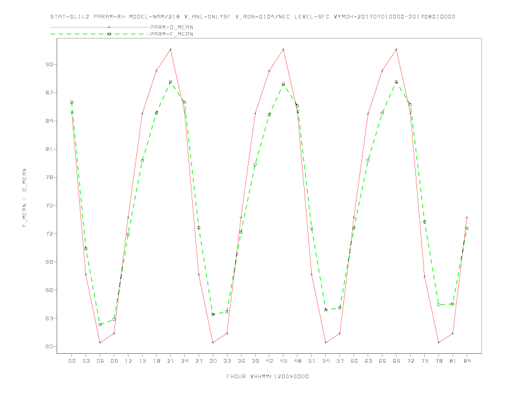509x393 pixels.
Task: Click x-axis tick label 36
Action: (x=241, y=361)
